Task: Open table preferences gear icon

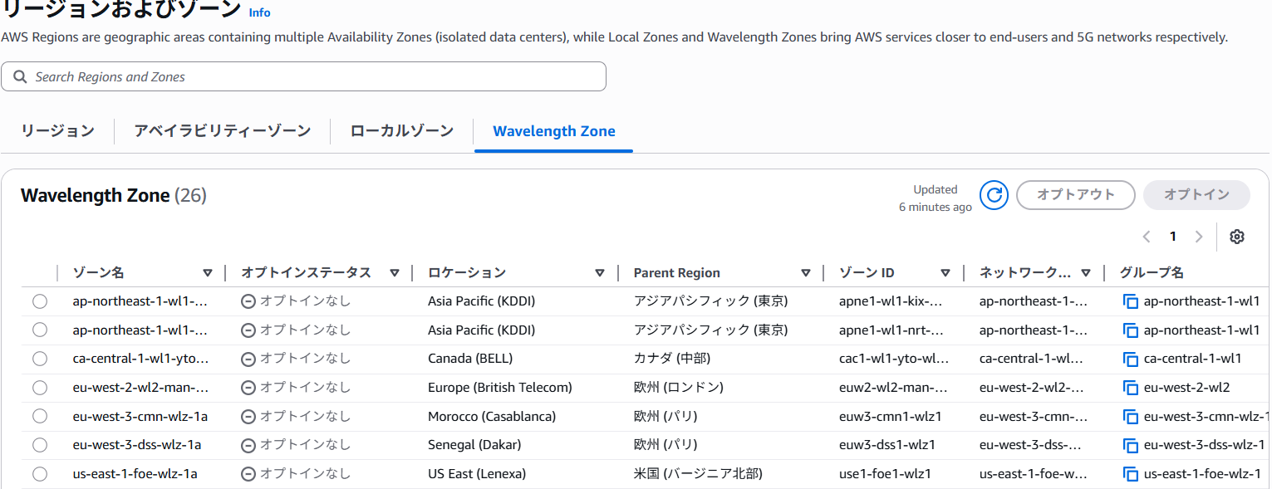Action: point(1236,237)
